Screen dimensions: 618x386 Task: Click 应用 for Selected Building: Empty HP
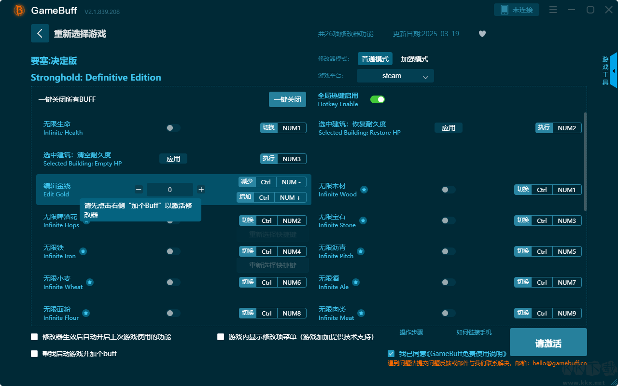(173, 159)
